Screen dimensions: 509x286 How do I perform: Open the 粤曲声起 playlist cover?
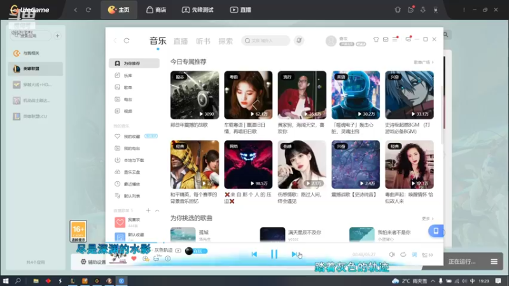pyautogui.click(x=409, y=165)
